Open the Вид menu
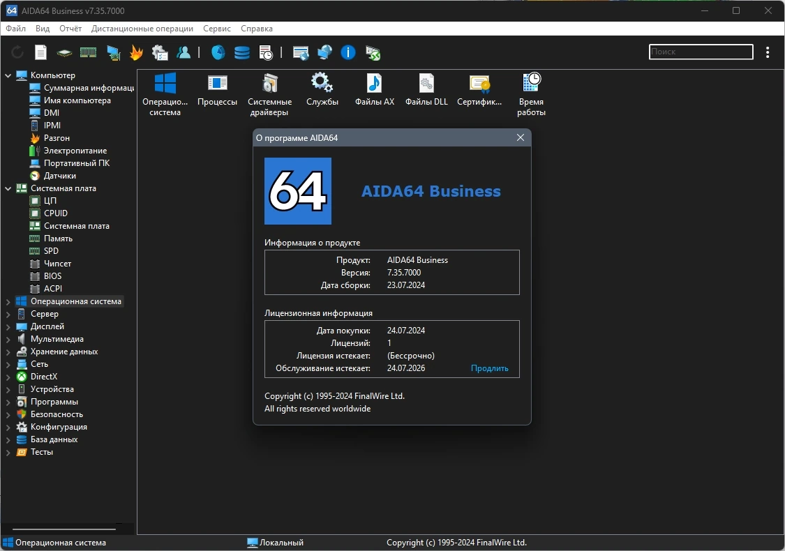This screenshot has width=785, height=551. (x=43, y=29)
